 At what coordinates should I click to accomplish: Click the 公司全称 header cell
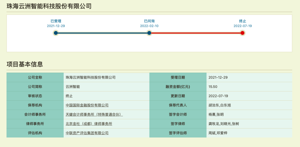pos(35,77)
